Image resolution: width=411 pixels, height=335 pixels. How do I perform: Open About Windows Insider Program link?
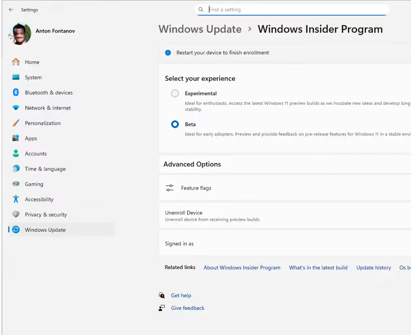click(x=242, y=268)
